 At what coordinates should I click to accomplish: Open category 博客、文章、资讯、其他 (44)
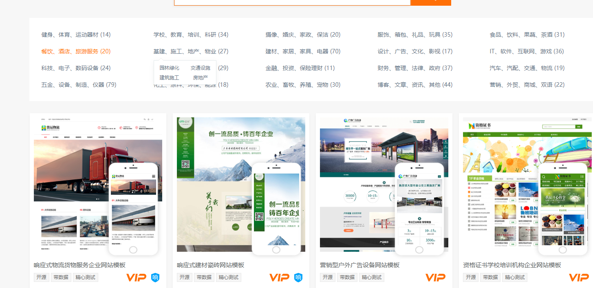coord(415,85)
